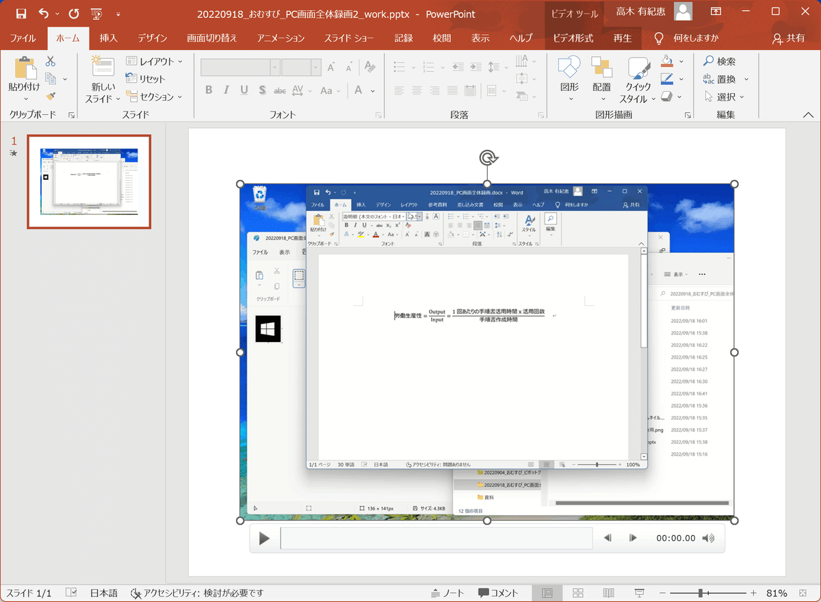821x602 pixels.
Task: Open the font size combo box
Action: pyautogui.click(x=301, y=67)
